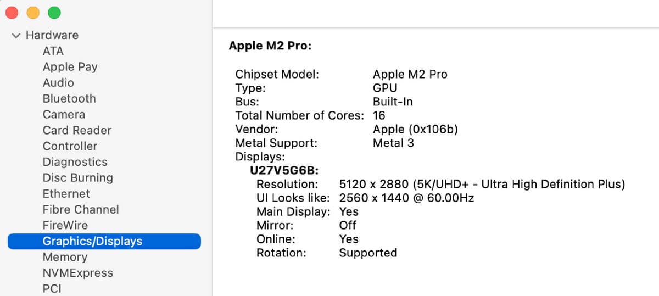Open the Diagnostics section
Screen dimensions: 659x296
75,162
